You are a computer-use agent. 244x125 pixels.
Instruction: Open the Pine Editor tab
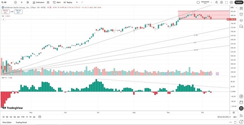click(x=7, y=122)
